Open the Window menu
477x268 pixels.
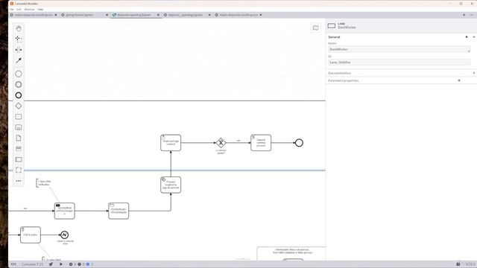pyautogui.click(x=30, y=10)
